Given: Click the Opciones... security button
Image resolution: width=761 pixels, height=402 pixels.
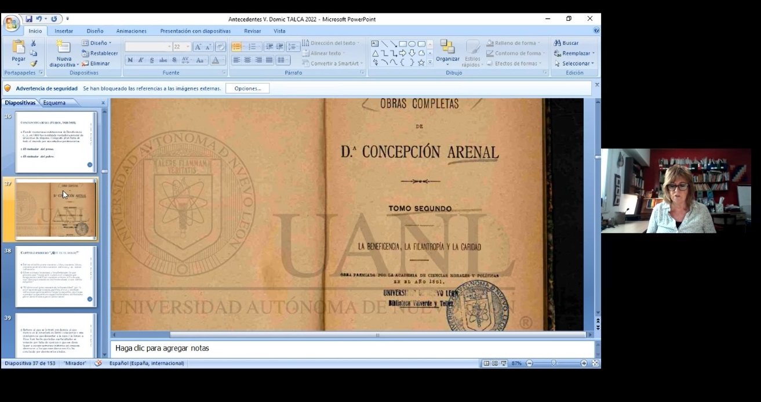Looking at the screenshot, I should click(247, 88).
